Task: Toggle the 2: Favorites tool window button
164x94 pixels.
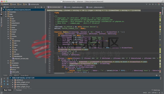Action: [1, 82]
